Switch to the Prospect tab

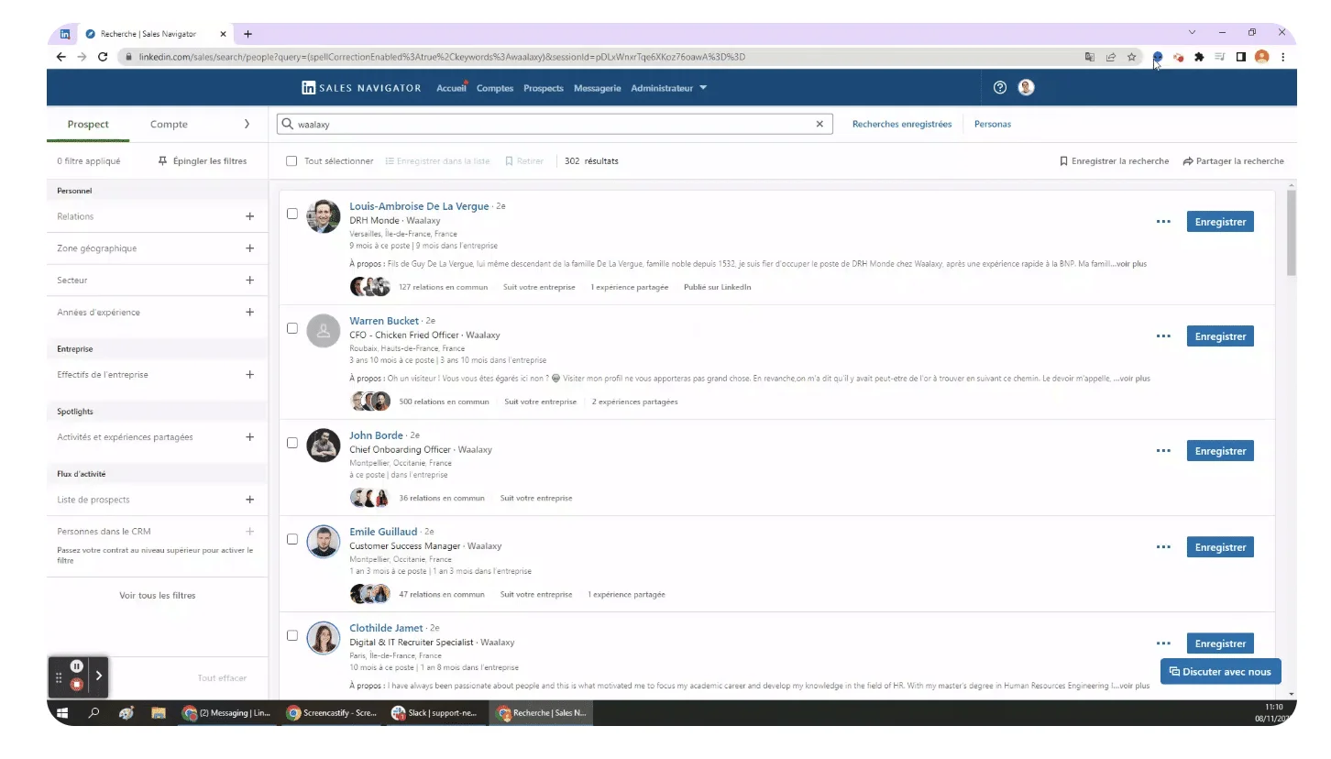[x=88, y=125]
